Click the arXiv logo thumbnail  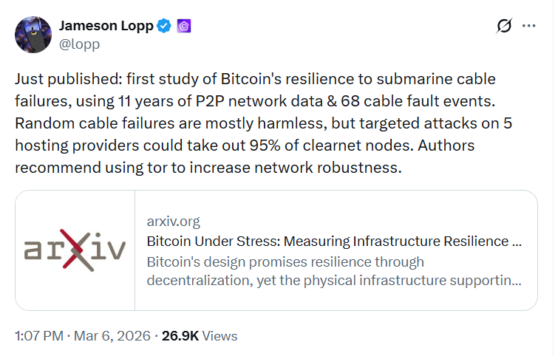click(x=75, y=250)
